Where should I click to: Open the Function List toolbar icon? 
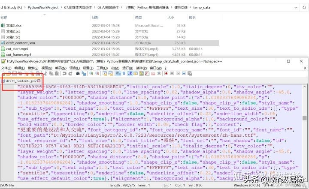point(147,73)
